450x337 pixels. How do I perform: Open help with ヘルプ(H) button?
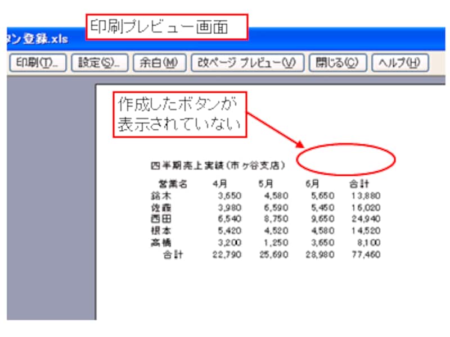[x=400, y=62]
